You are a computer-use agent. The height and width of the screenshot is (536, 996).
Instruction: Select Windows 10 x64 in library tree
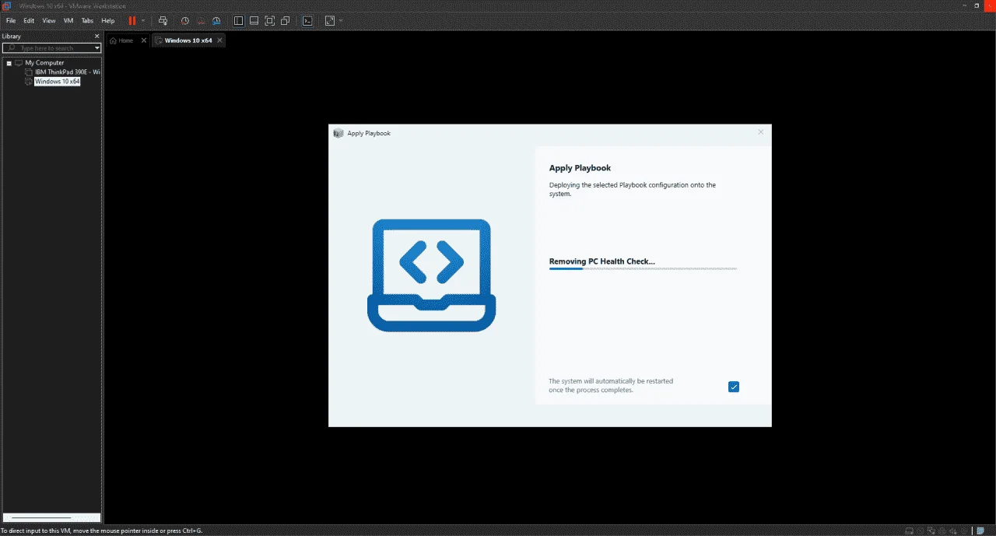pyautogui.click(x=58, y=81)
